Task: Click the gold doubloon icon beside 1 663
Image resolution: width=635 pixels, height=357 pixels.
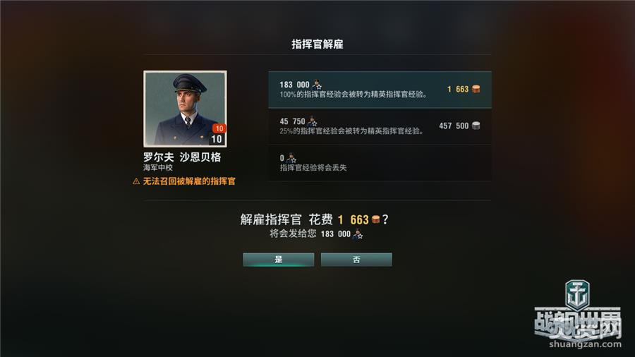Action: pos(476,89)
